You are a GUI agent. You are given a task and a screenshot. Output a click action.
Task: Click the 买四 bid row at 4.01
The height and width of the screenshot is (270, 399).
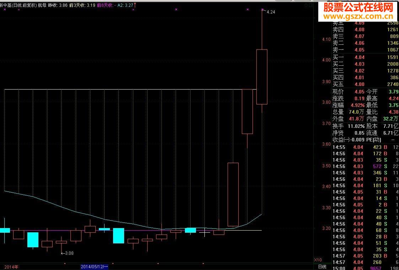pyautogui.click(x=366, y=77)
